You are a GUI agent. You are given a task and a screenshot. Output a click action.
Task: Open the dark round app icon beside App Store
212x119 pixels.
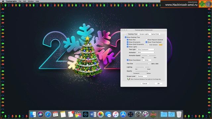(x=131, y=114)
